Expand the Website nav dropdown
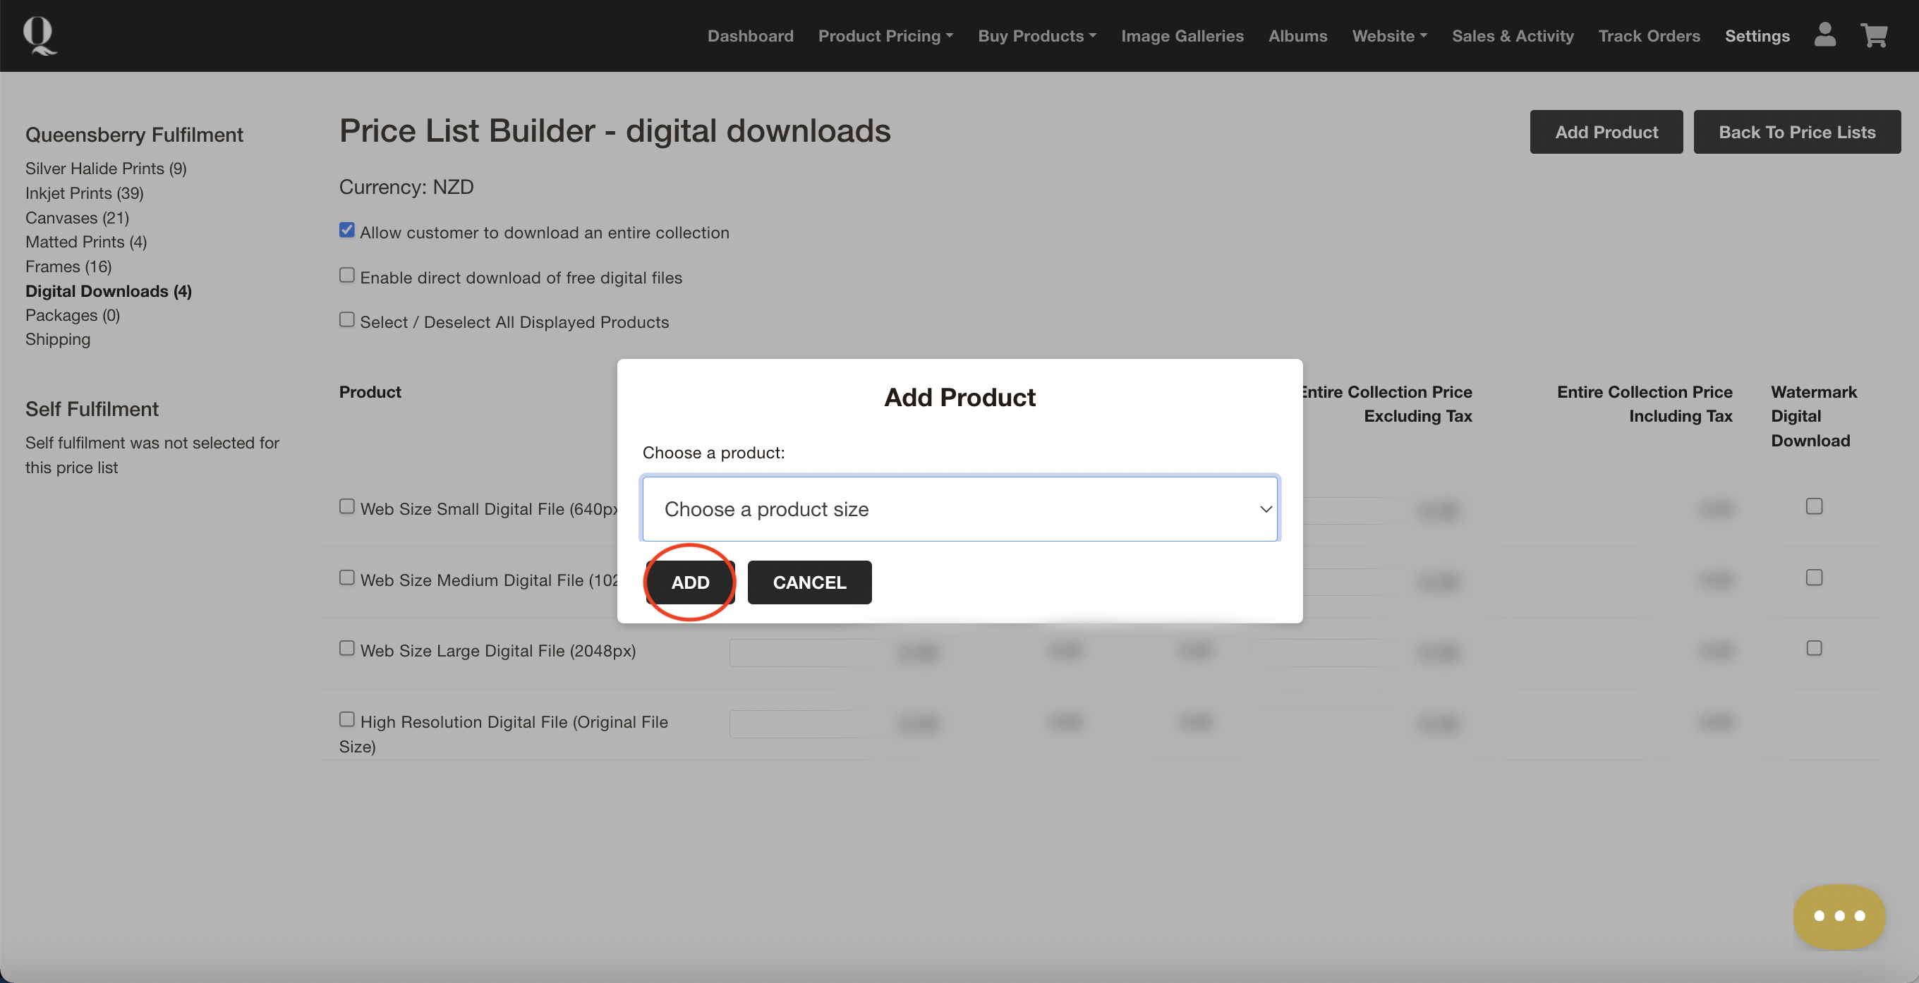This screenshot has width=1919, height=983. 1388,36
